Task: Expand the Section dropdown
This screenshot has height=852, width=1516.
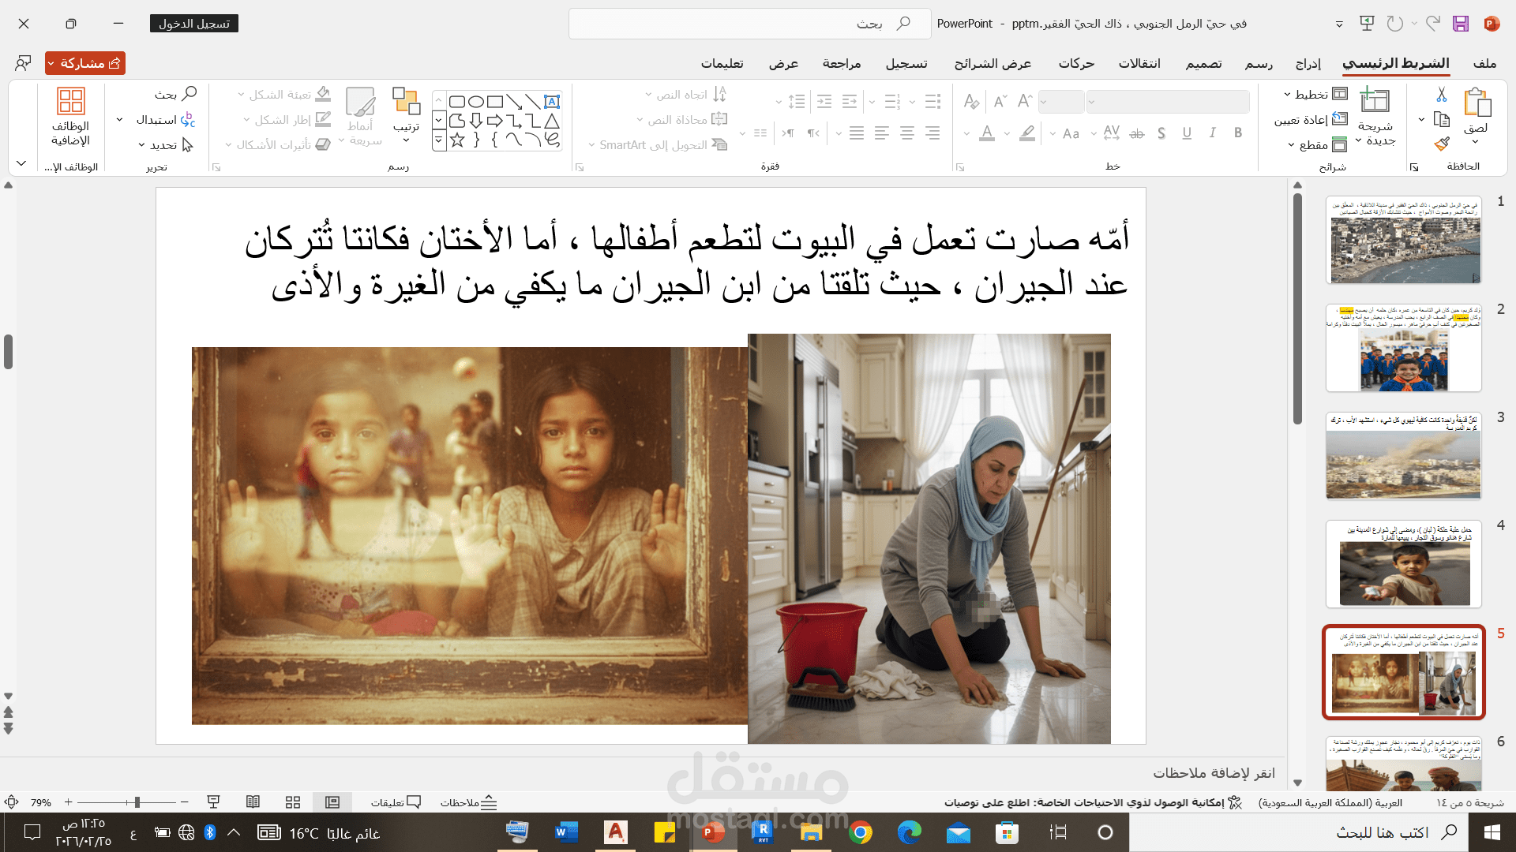Action: pos(1291,145)
